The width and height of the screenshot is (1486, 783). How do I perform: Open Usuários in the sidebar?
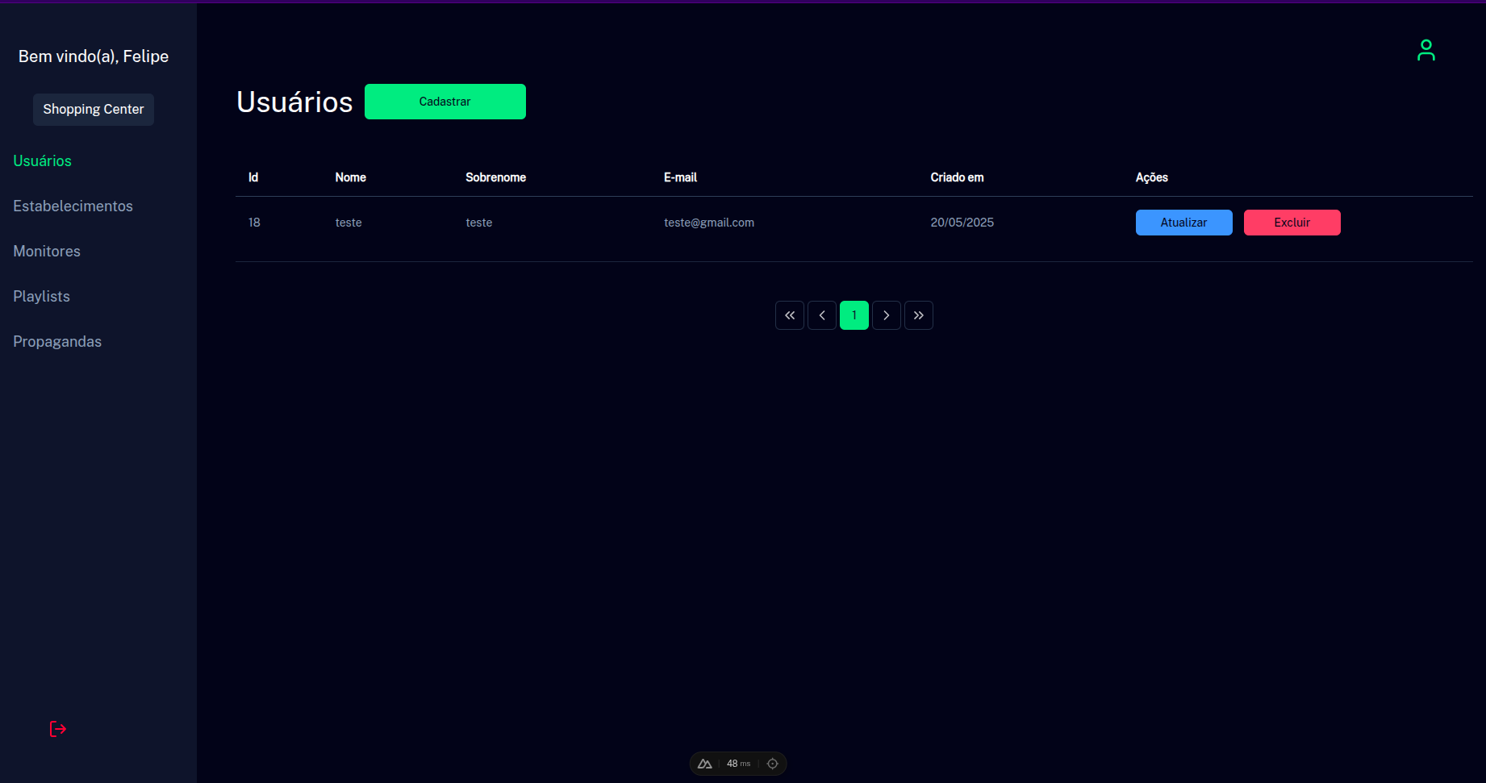point(43,160)
